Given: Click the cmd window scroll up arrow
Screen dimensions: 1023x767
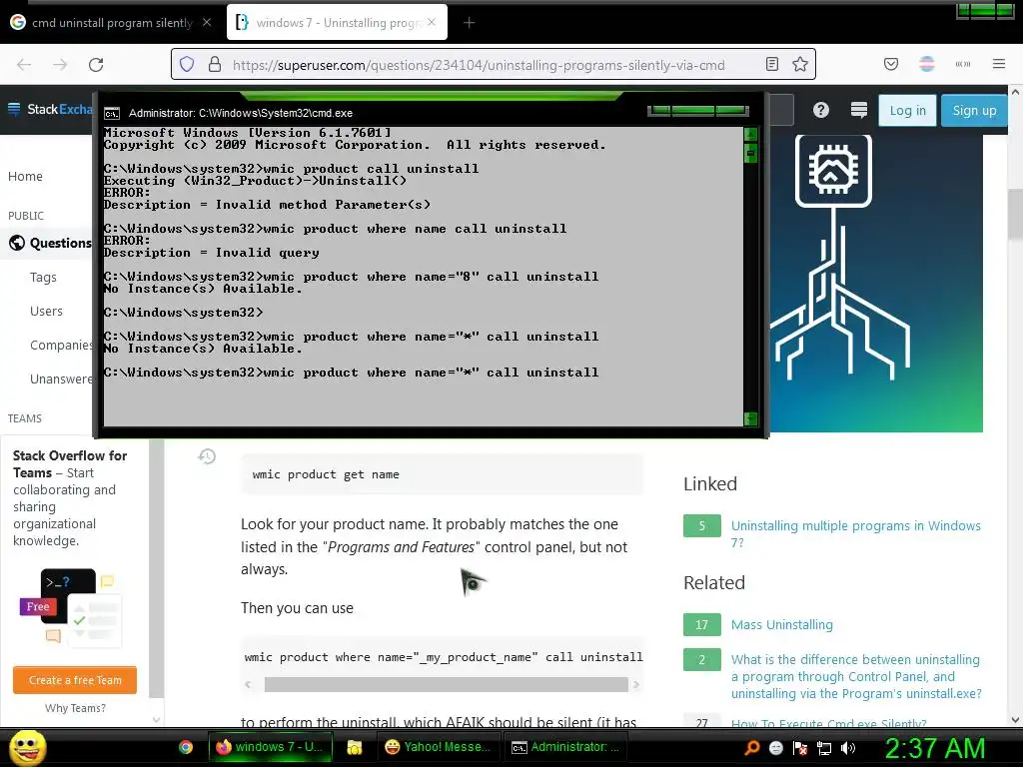Looking at the screenshot, I should pos(751,134).
